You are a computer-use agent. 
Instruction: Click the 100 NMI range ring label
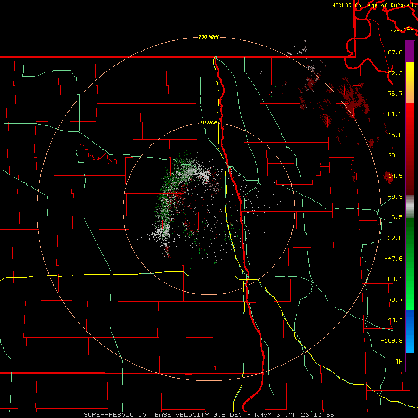click(209, 37)
